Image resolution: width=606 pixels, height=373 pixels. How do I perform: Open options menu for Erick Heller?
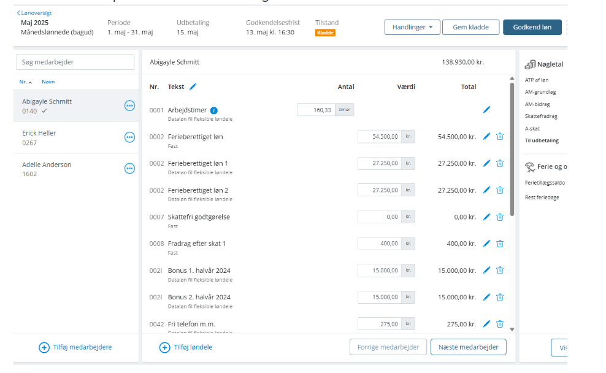(x=129, y=137)
